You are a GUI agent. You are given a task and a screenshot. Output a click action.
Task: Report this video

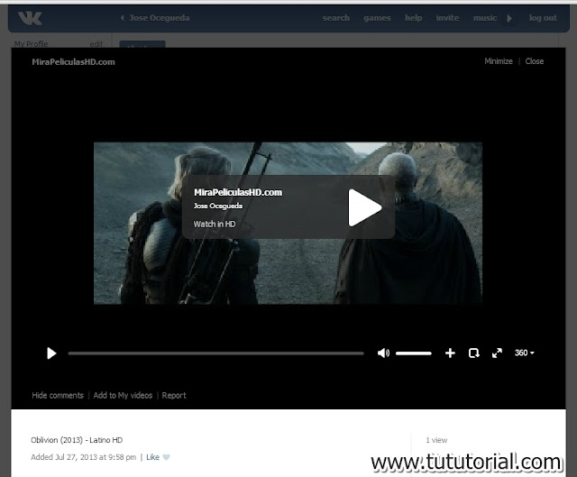coord(174,395)
